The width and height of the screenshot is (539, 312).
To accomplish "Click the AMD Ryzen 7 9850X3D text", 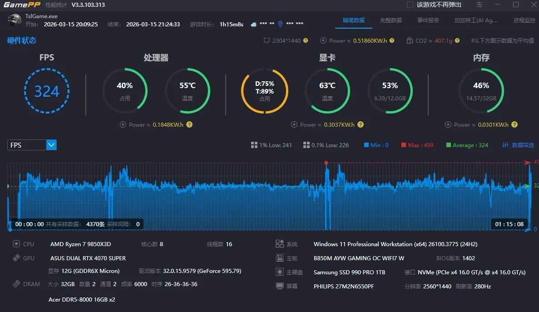I will click(80, 244).
